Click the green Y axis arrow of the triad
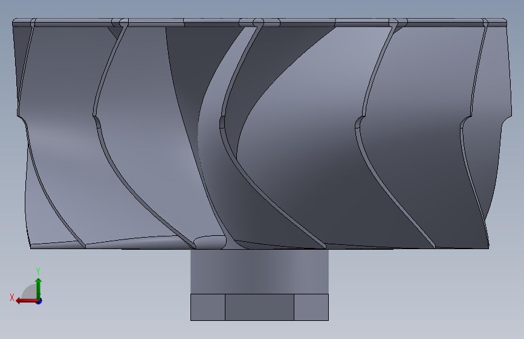Image resolution: width=524 pixels, height=339 pixels. pyautogui.click(x=39, y=289)
